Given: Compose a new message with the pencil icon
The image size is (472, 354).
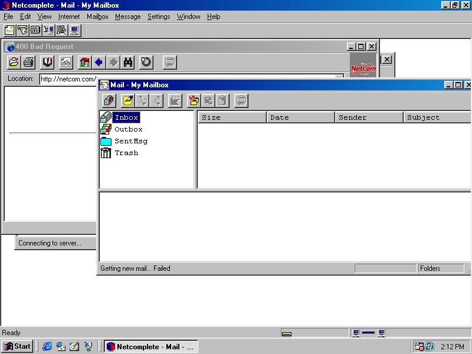Looking at the screenshot, I should point(127,101).
